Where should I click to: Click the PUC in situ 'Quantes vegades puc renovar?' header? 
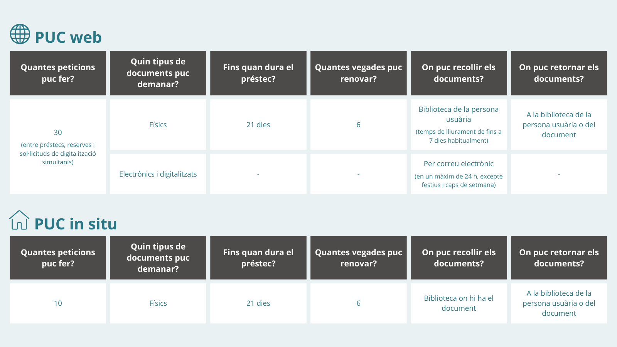pyautogui.click(x=359, y=258)
